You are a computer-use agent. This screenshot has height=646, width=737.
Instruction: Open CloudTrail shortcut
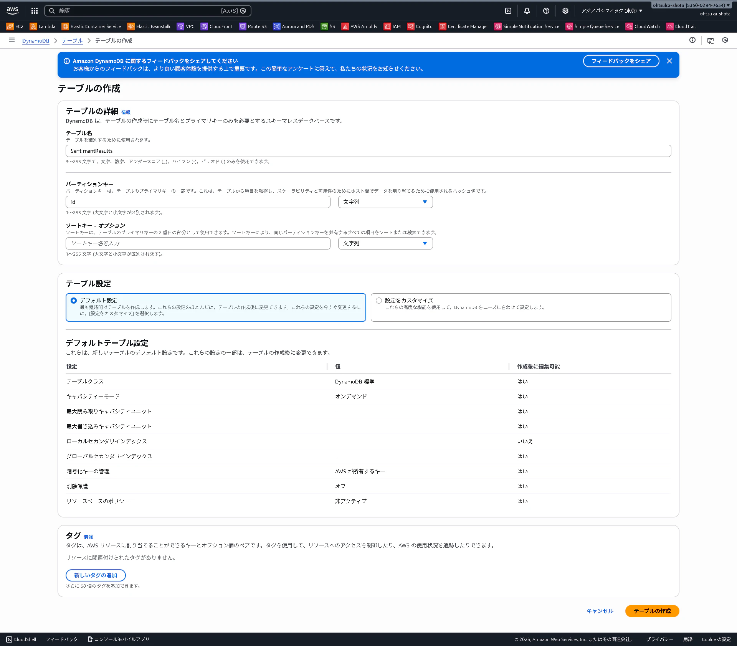point(681,26)
